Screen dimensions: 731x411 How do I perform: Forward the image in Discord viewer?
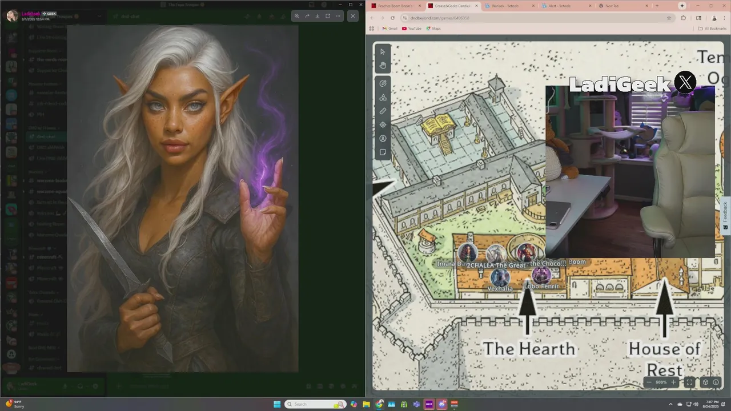click(x=307, y=16)
